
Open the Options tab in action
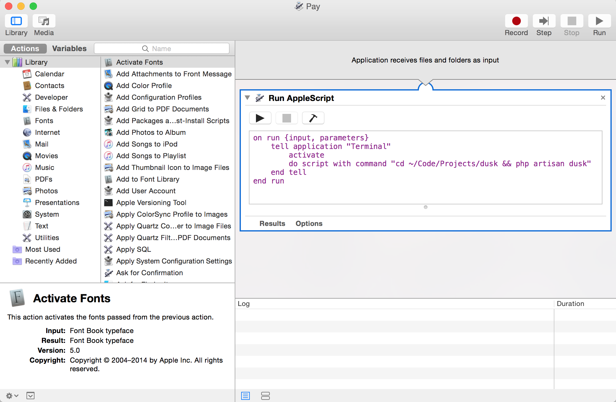coord(309,223)
